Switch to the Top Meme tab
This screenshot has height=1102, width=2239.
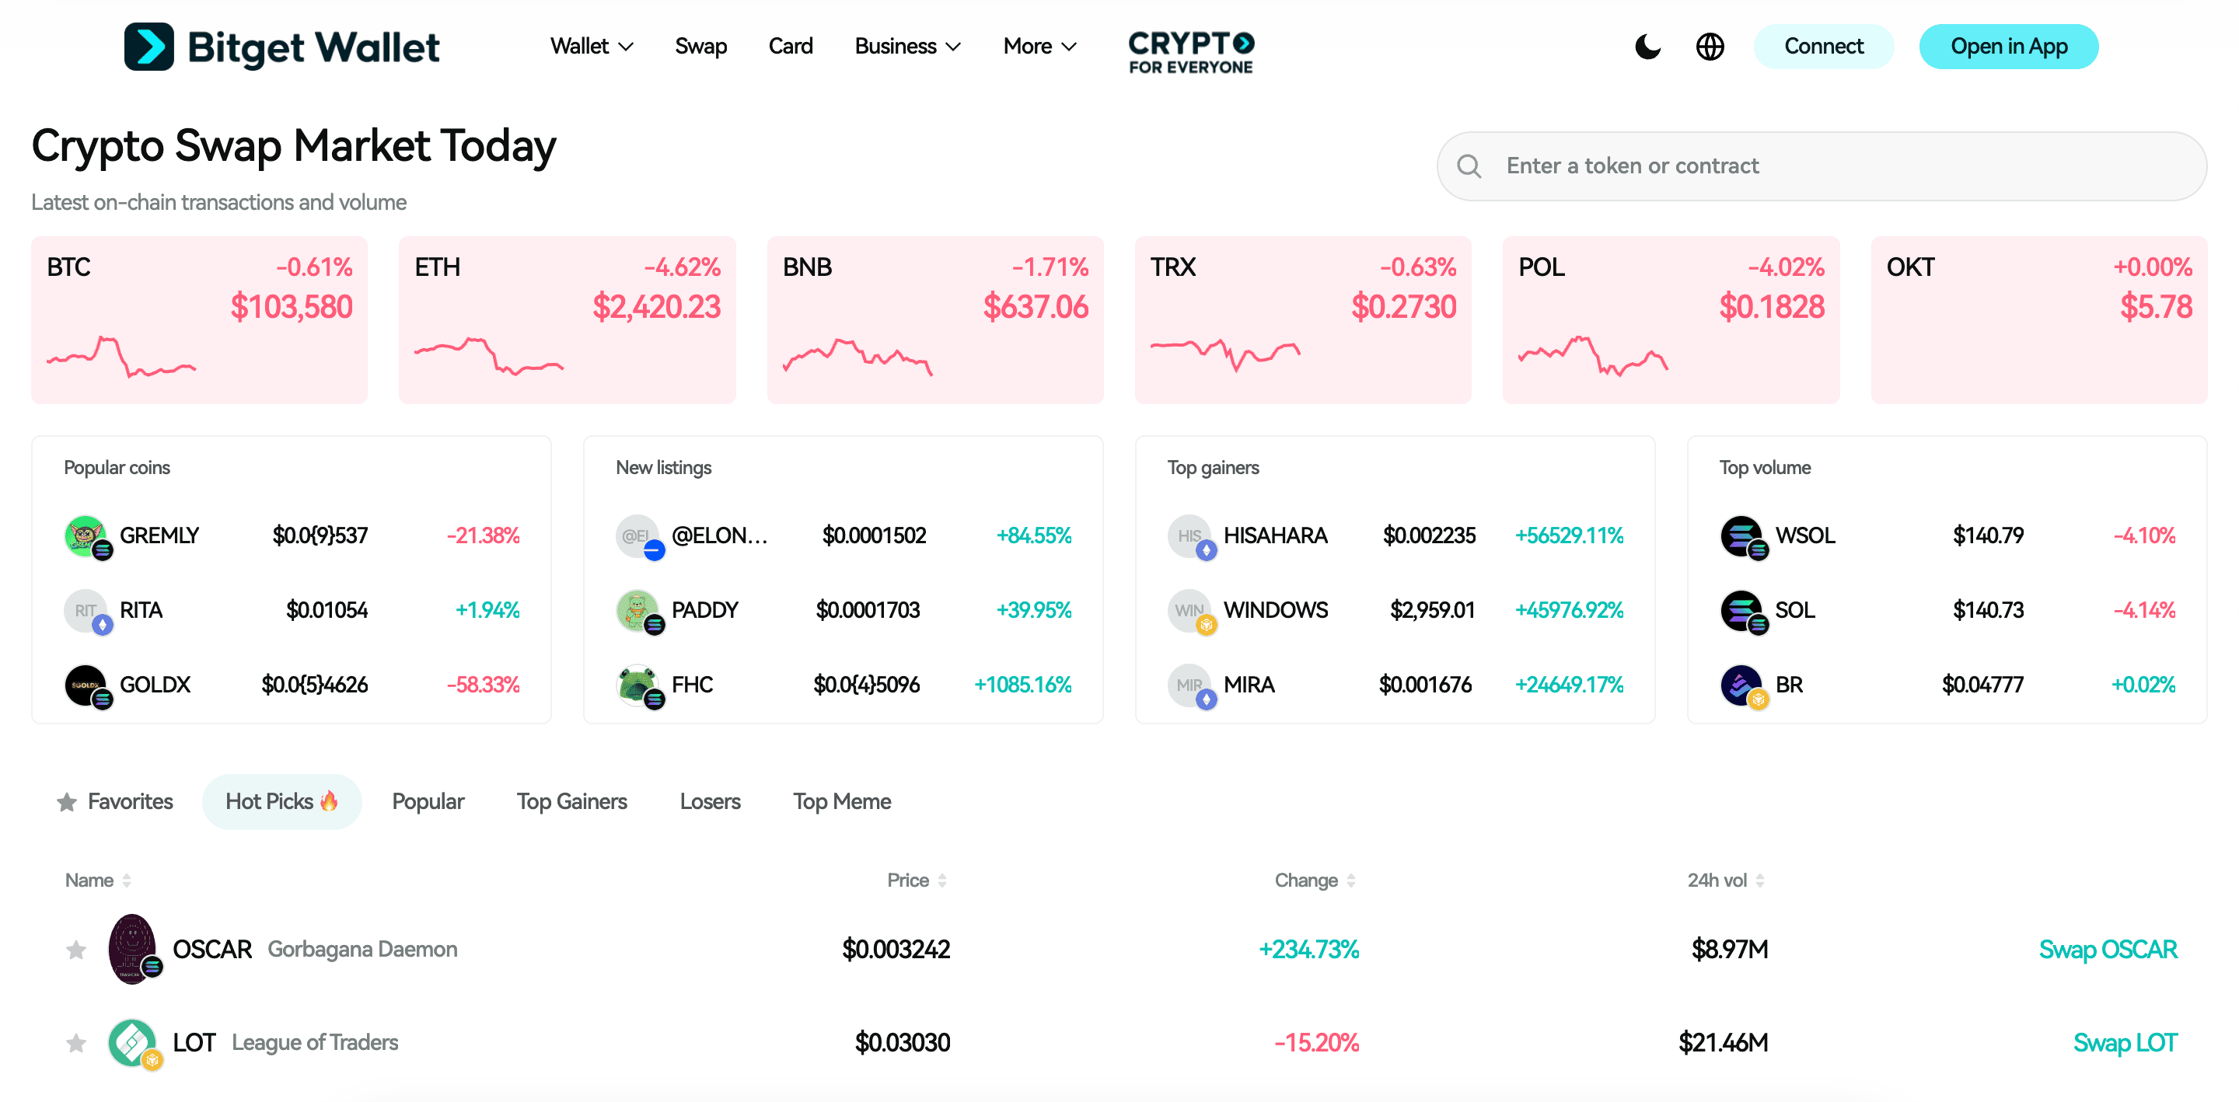[x=841, y=801]
